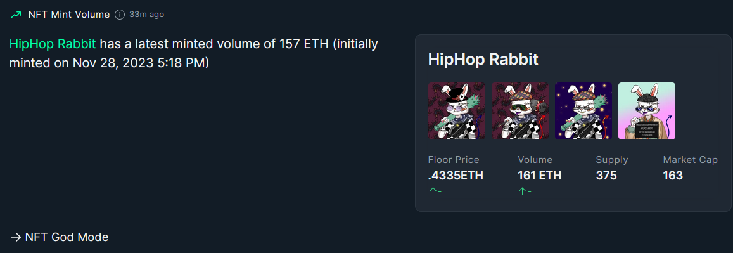This screenshot has width=733, height=253.
Task: Click the green arrow under Volume
Action: pos(521,191)
